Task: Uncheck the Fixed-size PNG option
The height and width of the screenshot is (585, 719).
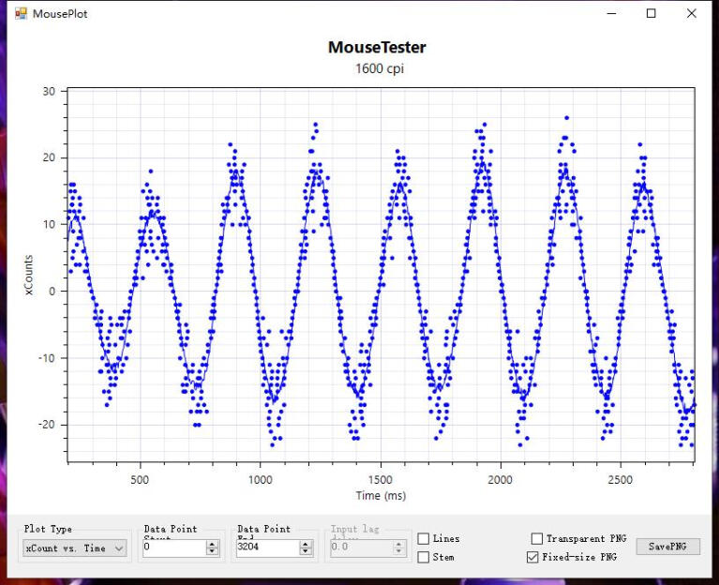Action: [x=533, y=557]
